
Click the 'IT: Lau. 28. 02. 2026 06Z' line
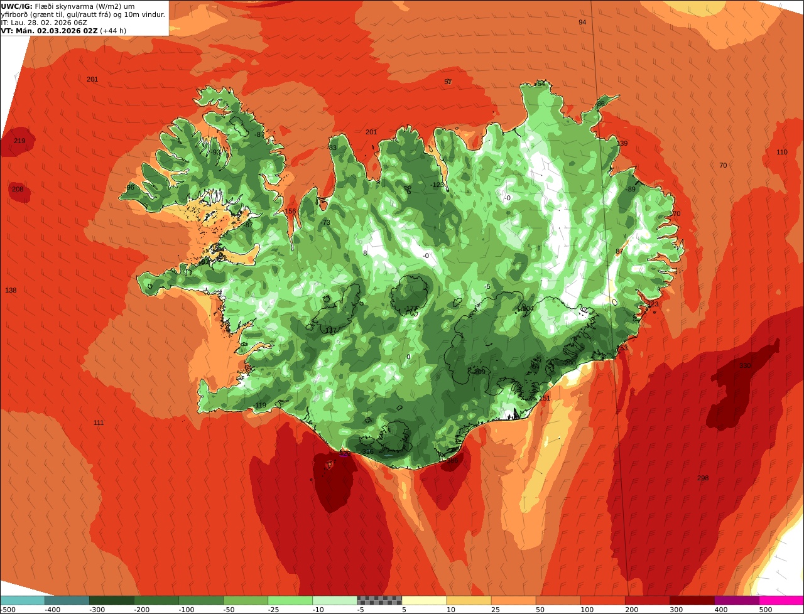tap(44, 23)
